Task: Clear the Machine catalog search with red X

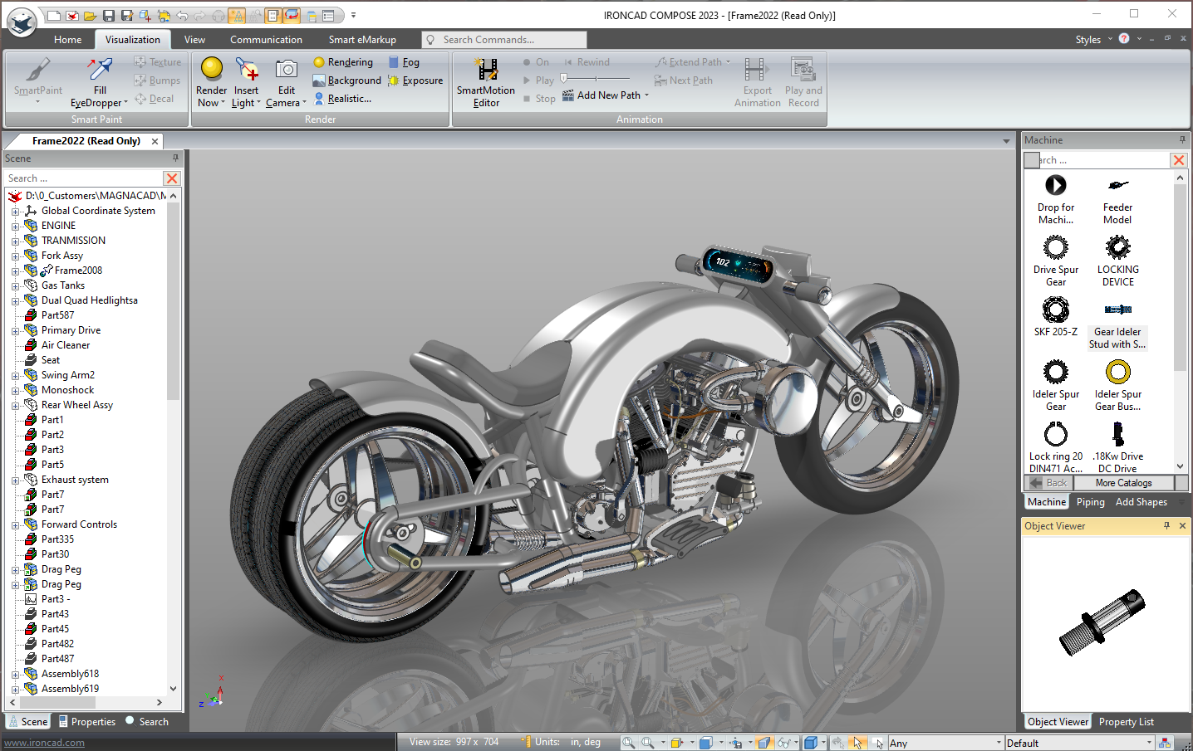Action: pyautogui.click(x=1179, y=160)
